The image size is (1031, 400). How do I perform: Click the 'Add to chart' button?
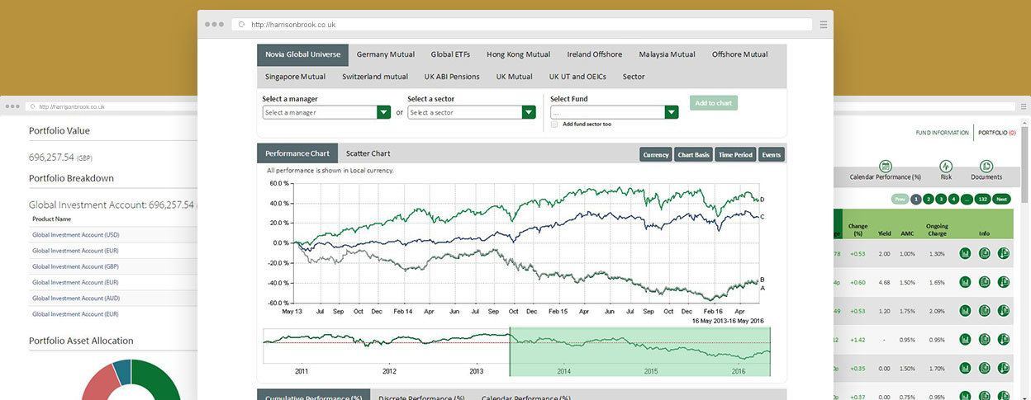coord(714,103)
